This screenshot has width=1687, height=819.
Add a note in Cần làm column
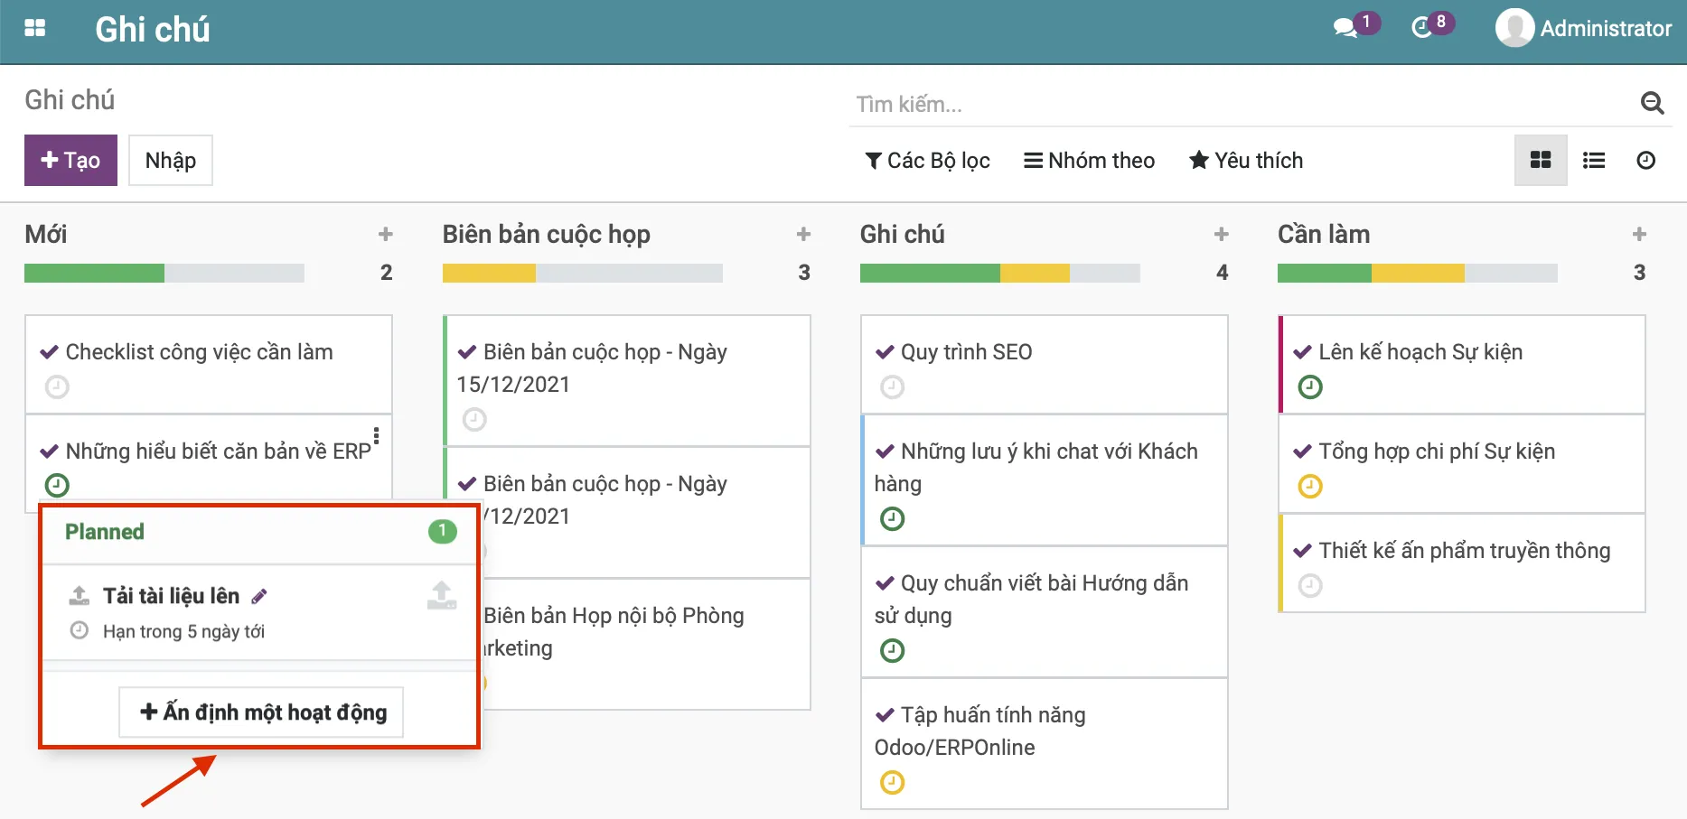click(1639, 235)
